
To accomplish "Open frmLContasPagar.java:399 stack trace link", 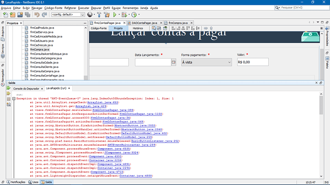I will [x=113, y=110].
